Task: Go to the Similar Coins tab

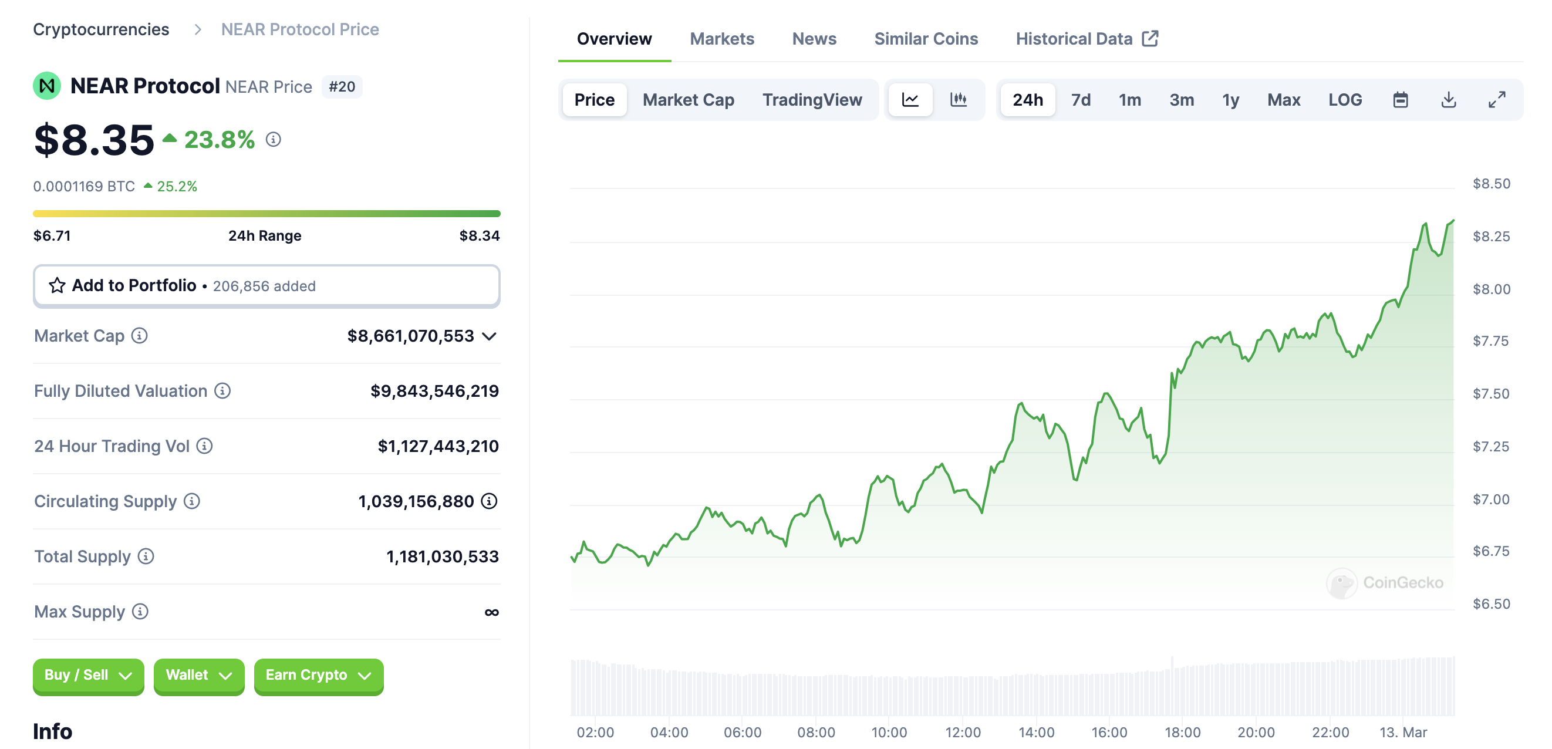Action: pyautogui.click(x=926, y=39)
